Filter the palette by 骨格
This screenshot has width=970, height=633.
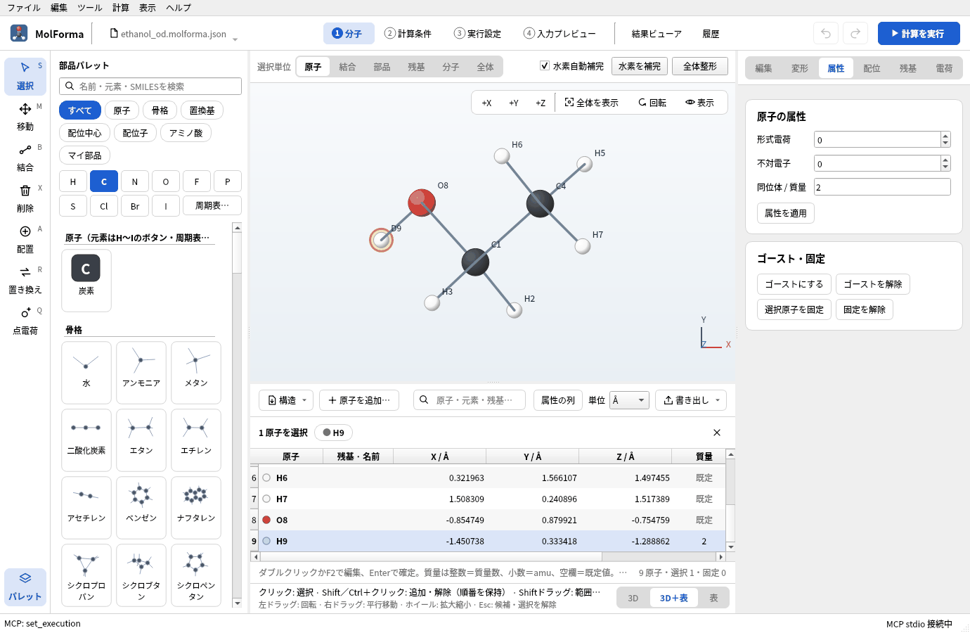160,110
